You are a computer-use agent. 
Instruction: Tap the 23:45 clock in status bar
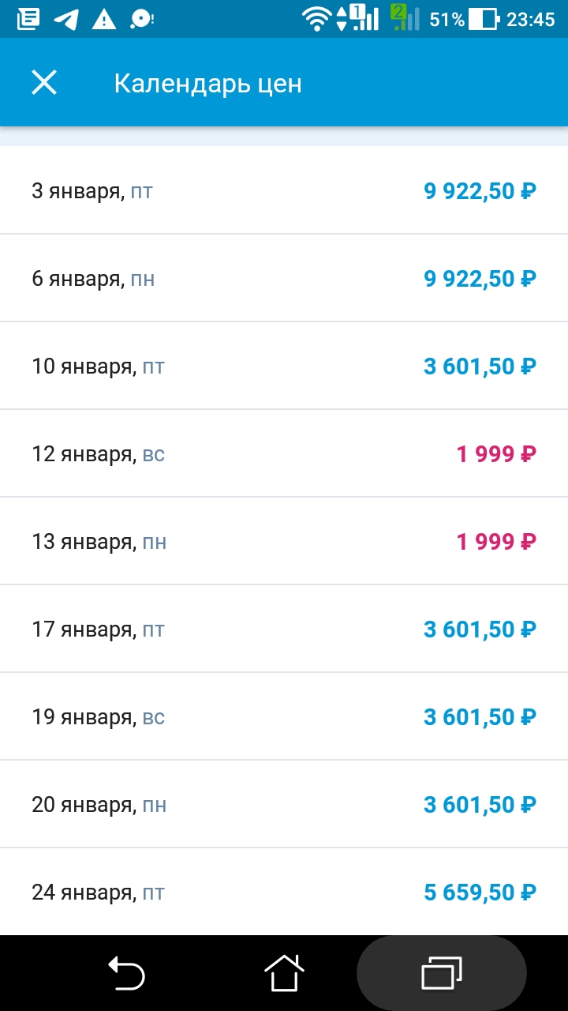pyautogui.click(x=531, y=19)
